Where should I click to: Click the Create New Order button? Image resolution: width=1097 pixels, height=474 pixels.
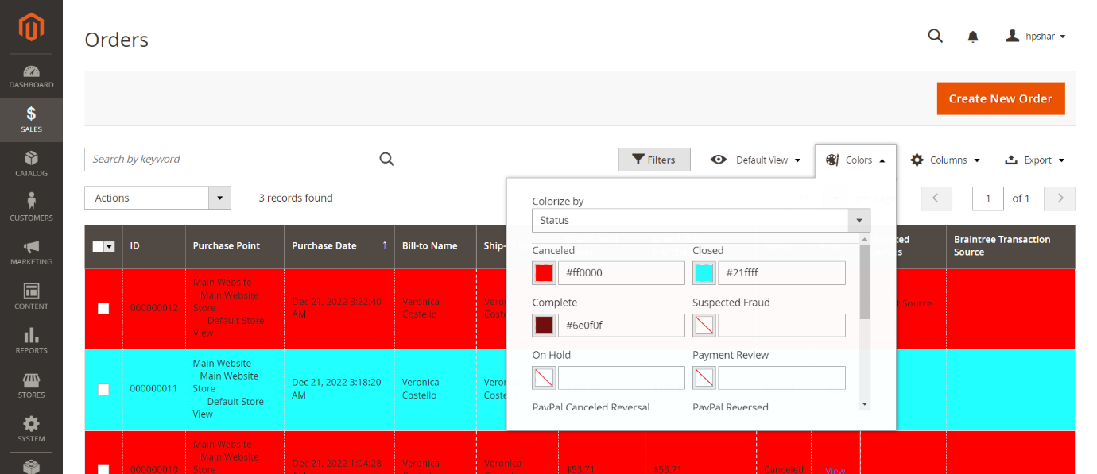pyautogui.click(x=1000, y=98)
